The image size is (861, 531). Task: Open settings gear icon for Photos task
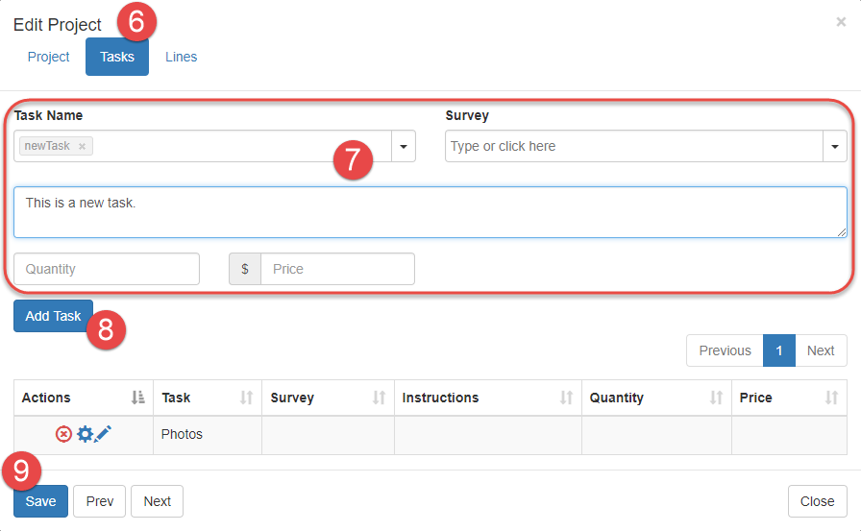(x=85, y=434)
